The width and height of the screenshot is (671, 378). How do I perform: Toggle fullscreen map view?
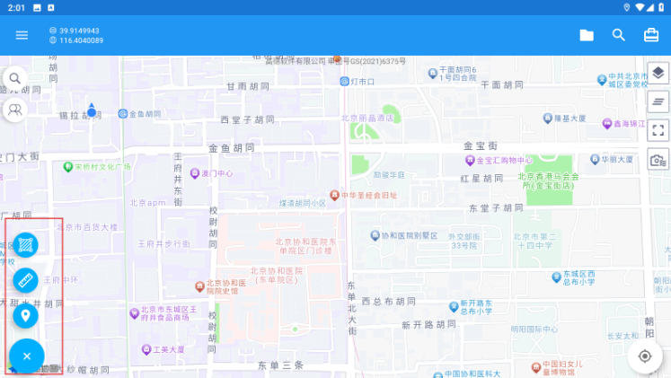pyautogui.click(x=658, y=131)
